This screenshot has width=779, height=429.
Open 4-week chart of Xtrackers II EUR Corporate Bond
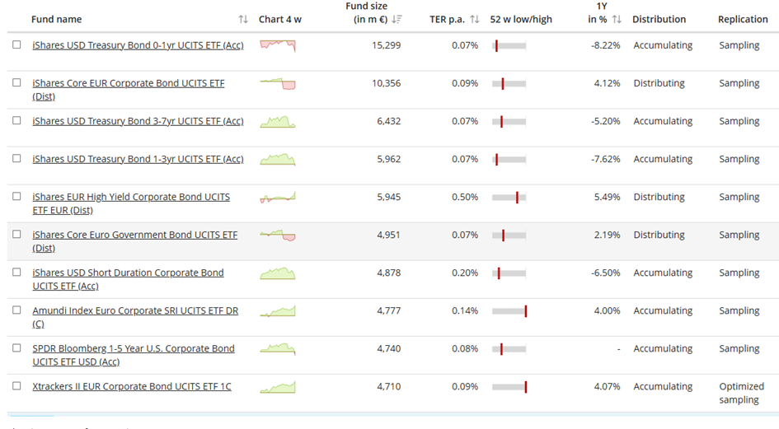coord(278,387)
